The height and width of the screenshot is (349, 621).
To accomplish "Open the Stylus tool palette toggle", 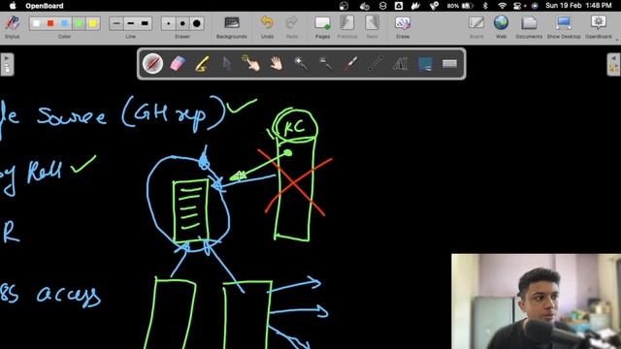I will (13, 26).
